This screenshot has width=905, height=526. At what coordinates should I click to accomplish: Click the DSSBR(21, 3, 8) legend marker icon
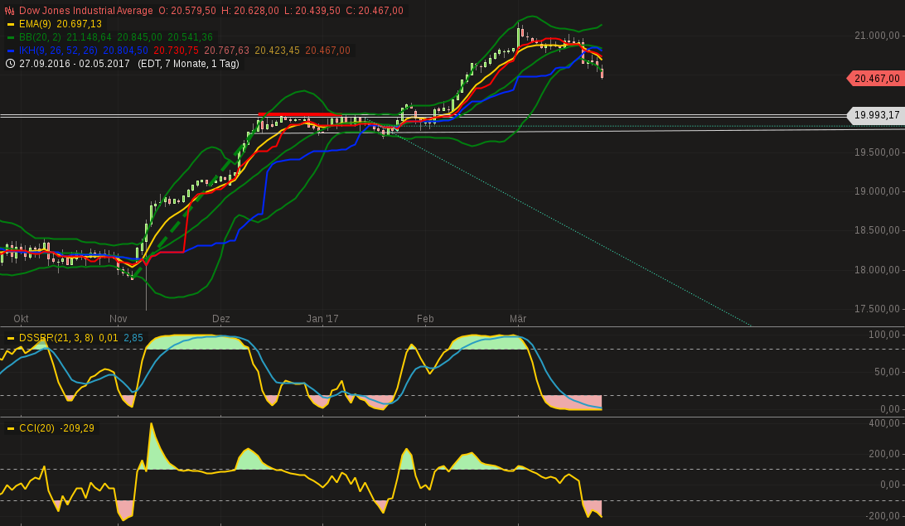pos(11,338)
